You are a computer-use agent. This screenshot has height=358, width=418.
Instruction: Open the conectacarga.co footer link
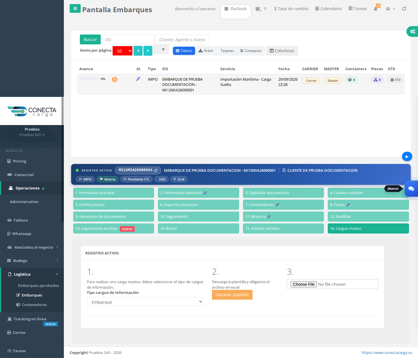point(387,352)
